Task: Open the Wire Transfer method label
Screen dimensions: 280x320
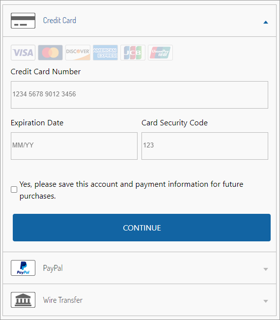Action: pos(63,300)
